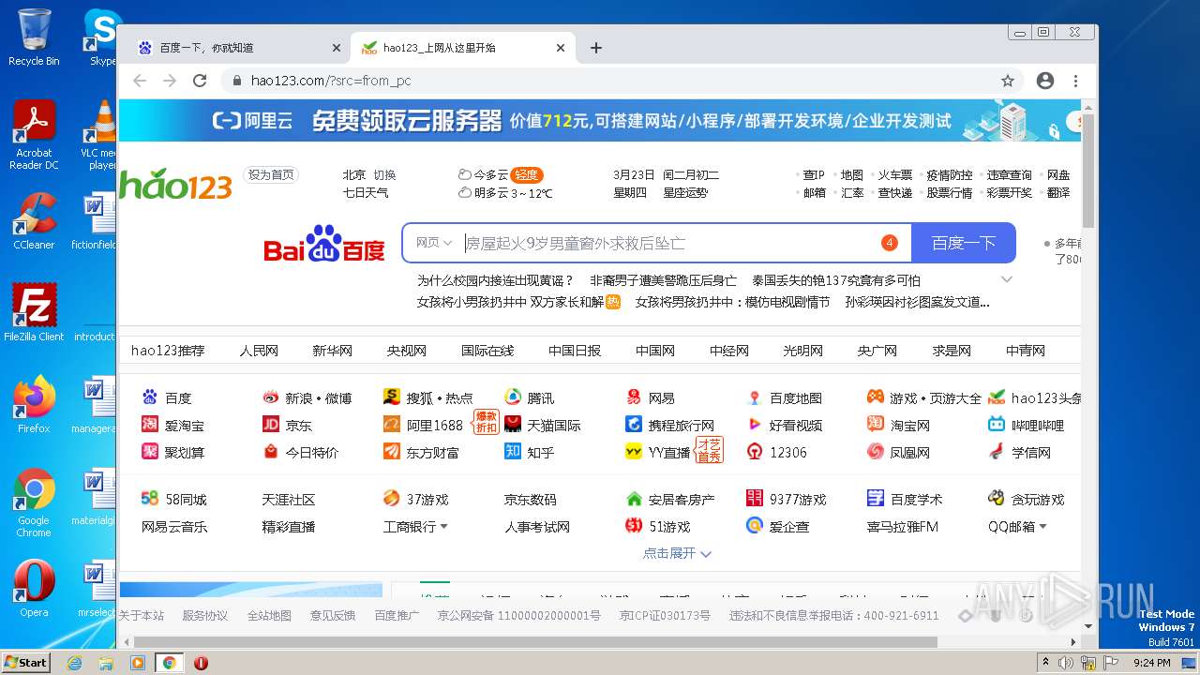Image resolution: width=1200 pixels, height=675 pixels.
Task: Click the bilibili icon for 哔哩哔哩
Action: 997,425
